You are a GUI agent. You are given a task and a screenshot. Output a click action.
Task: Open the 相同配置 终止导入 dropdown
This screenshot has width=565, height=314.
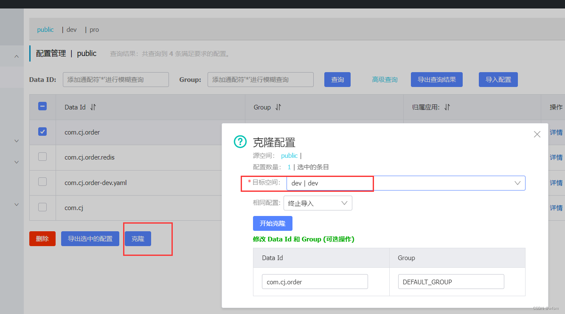(318, 203)
